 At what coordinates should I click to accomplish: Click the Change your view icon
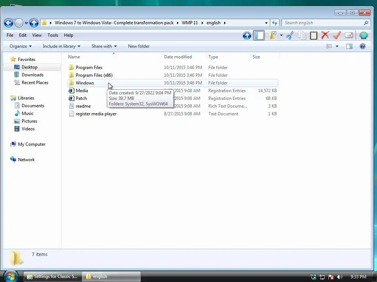pyautogui.click(x=329, y=46)
